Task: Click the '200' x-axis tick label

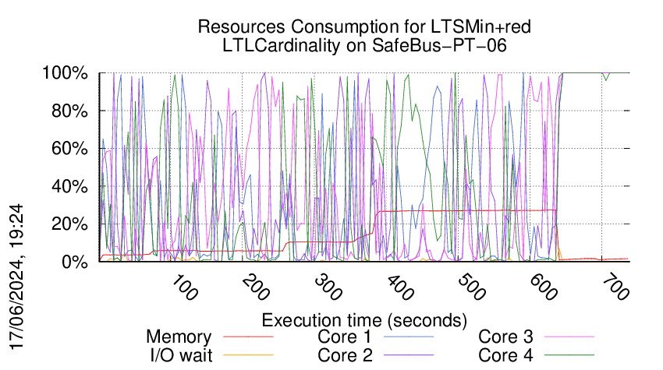Action: pos(257,287)
